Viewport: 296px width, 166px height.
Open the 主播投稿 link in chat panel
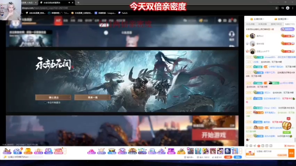(257, 19)
